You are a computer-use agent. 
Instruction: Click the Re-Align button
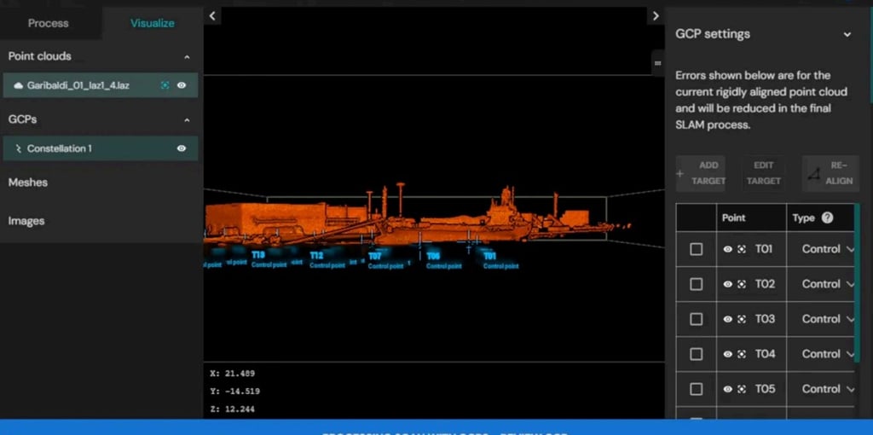pos(830,173)
